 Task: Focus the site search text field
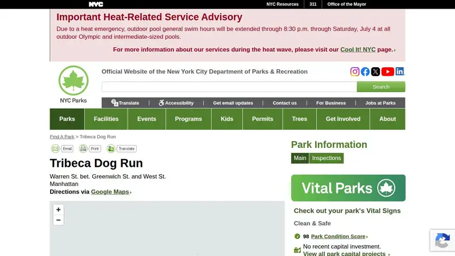[x=229, y=87]
